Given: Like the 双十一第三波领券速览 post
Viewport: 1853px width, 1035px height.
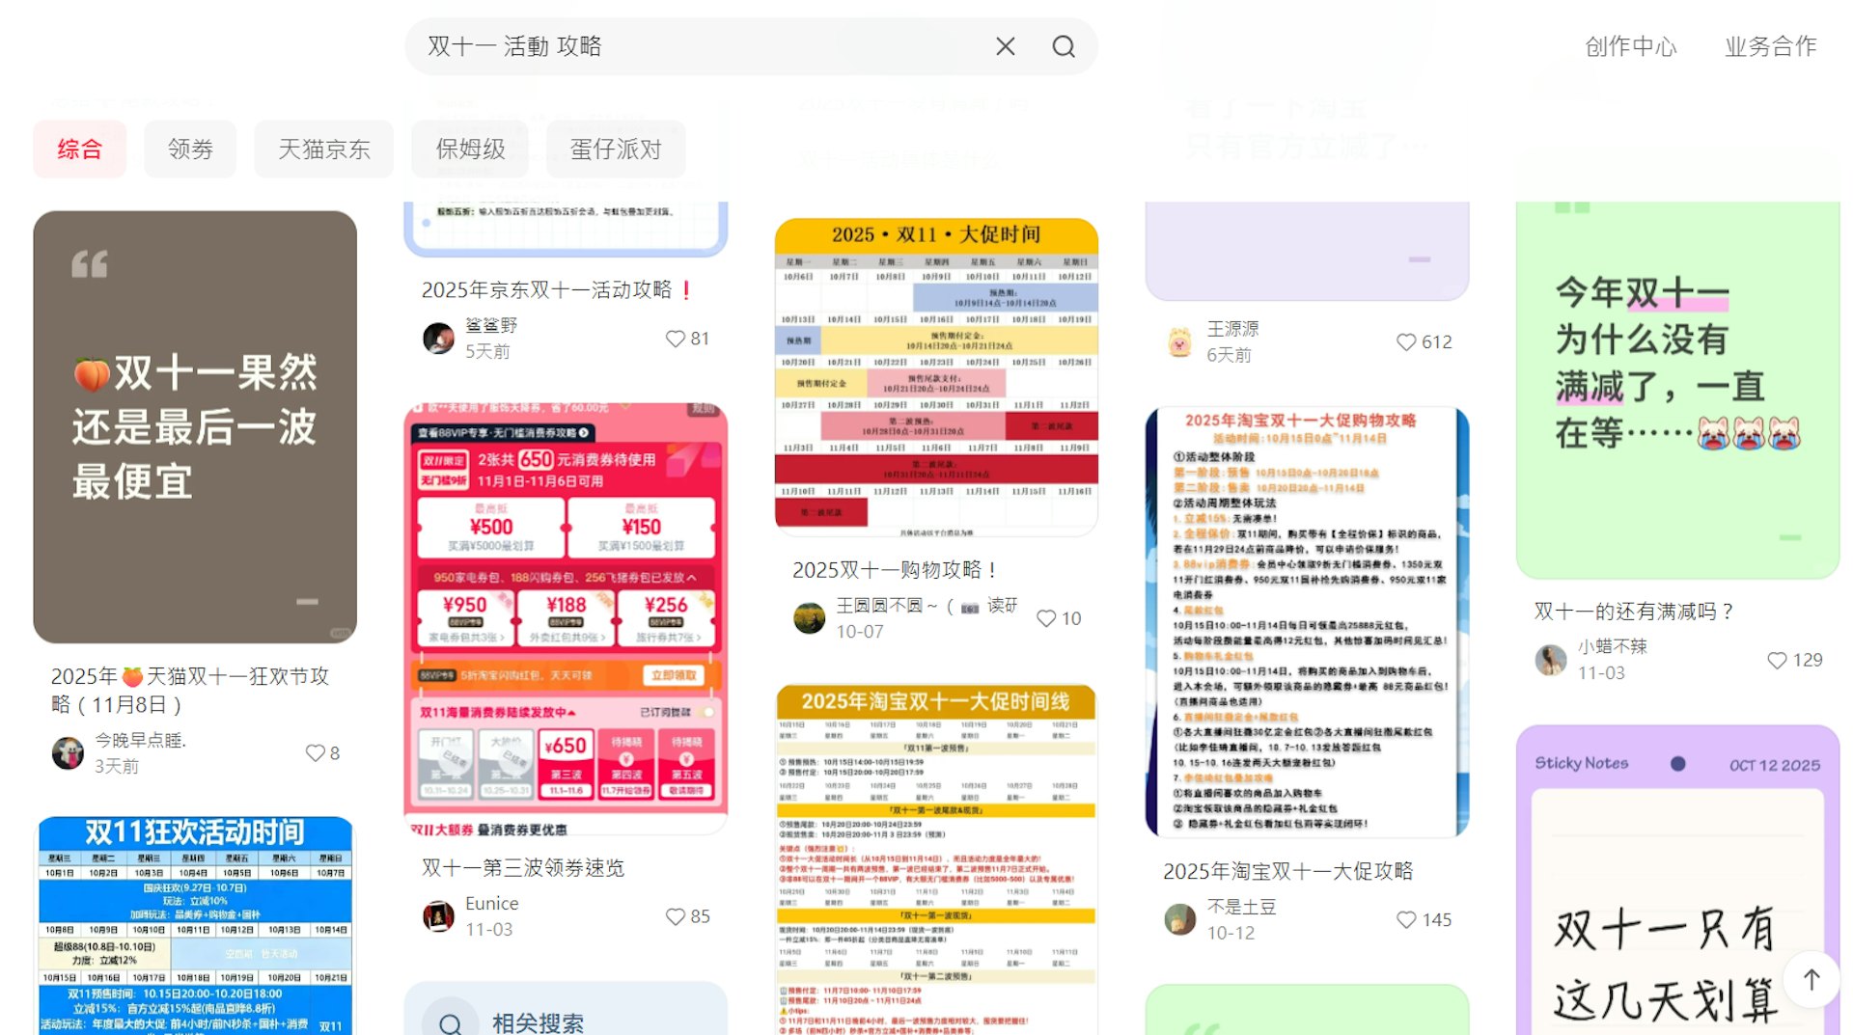Looking at the screenshot, I should click(x=675, y=916).
